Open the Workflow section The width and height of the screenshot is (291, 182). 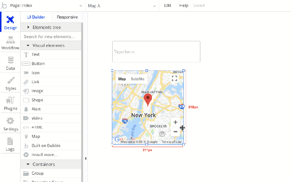10,43
